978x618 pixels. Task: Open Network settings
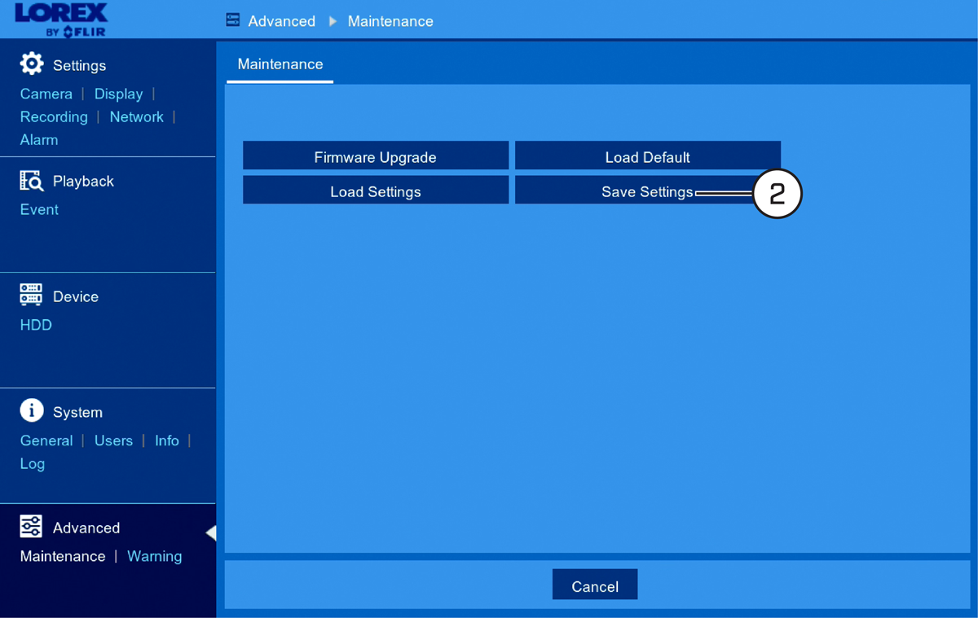pos(136,116)
